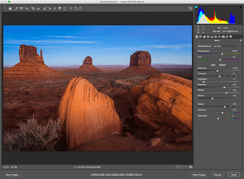Click the Temperature value field 8000
The image size is (244, 179).
(235, 51)
